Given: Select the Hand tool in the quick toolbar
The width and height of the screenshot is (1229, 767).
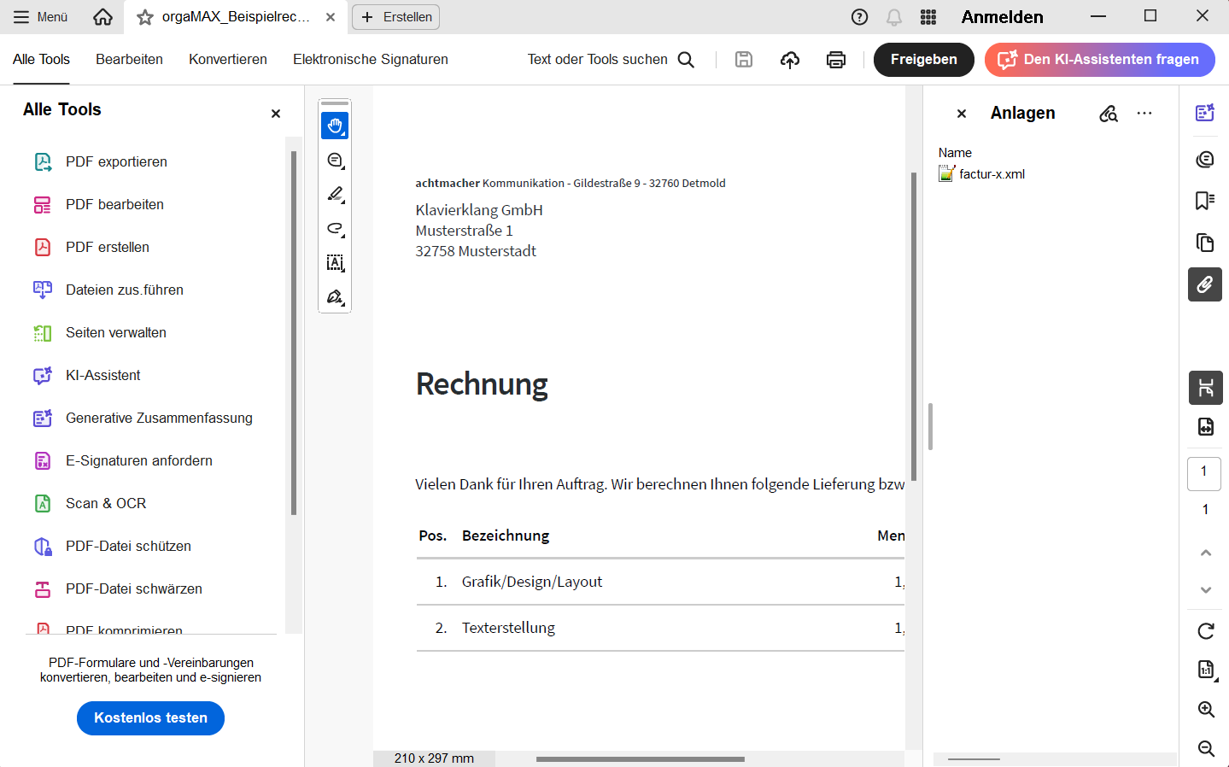Looking at the screenshot, I should pyautogui.click(x=334, y=126).
